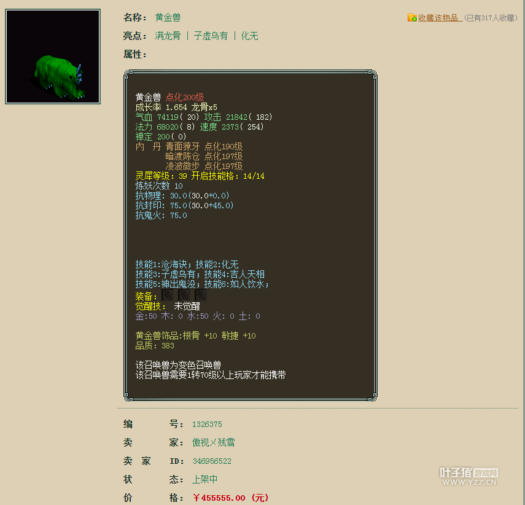The width and height of the screenshot is (525, 505).
Task: Open the 化无 highlight tag
Action: 249,36
